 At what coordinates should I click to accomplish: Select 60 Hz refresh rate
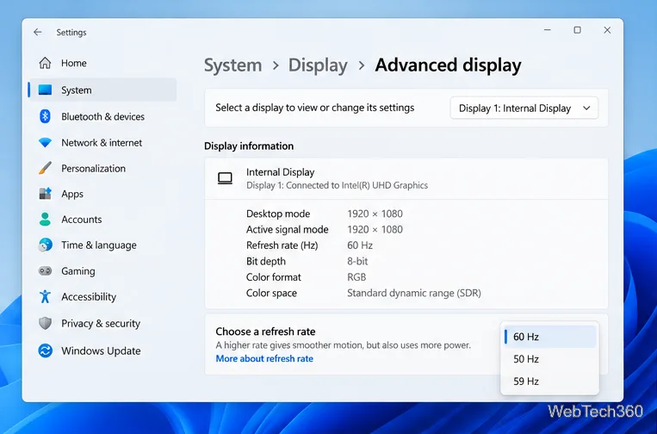[x=549, y=337]
